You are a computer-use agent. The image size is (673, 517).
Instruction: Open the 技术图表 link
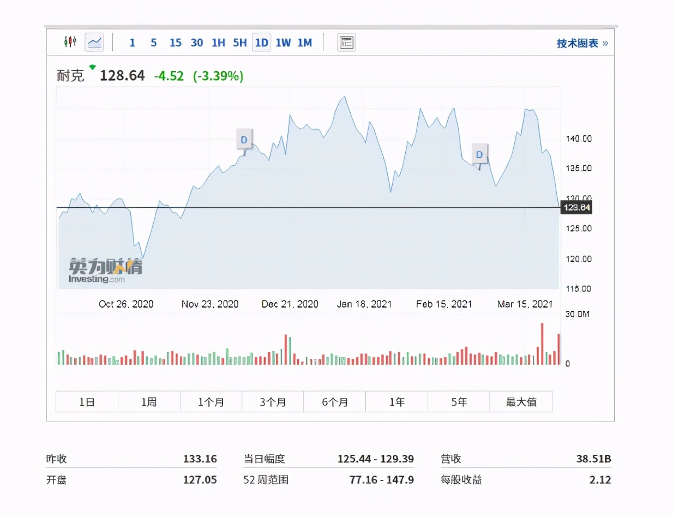(582, 44)
